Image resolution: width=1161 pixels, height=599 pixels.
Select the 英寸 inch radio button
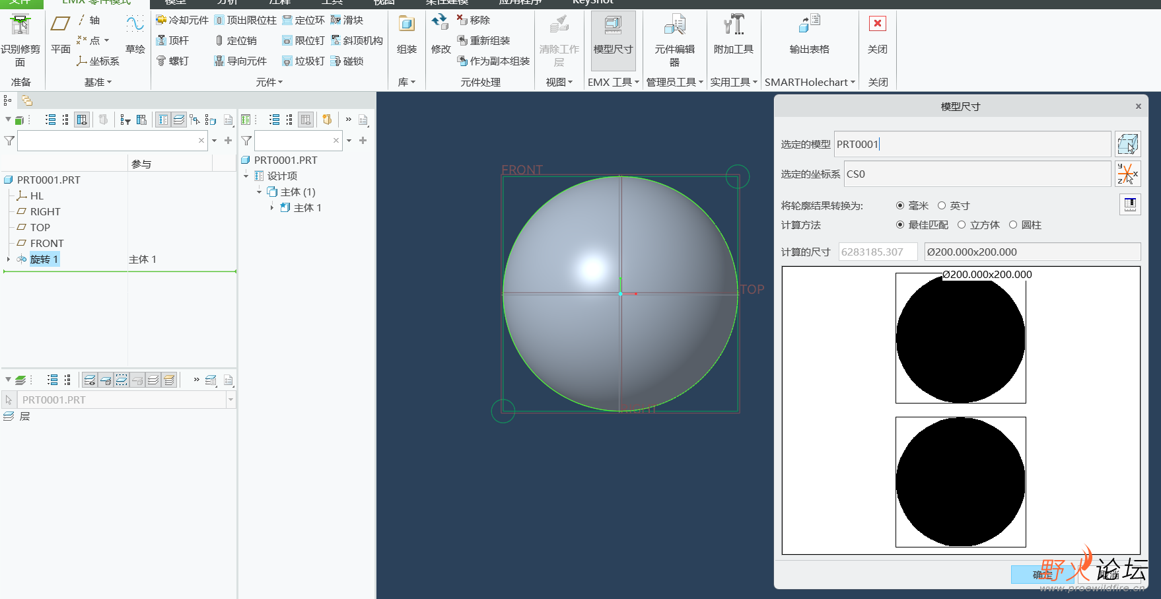[942, 205]
